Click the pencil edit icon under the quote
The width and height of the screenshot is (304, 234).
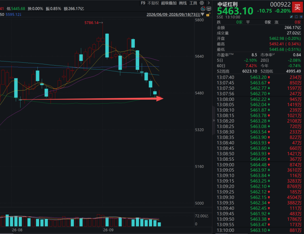[x=292, y=17]
